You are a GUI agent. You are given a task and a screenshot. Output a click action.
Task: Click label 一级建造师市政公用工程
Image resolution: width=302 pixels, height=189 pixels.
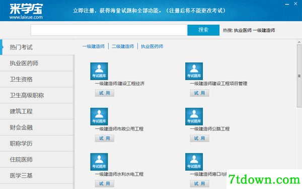tap(119, 129)
